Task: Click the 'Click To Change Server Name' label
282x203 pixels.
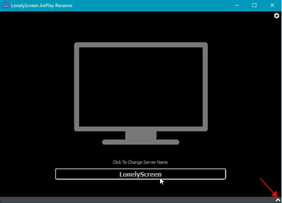Action: tap(140, 162)
